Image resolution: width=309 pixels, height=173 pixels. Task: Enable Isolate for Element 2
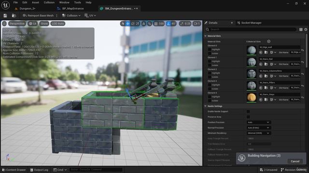tap(210, 77)
